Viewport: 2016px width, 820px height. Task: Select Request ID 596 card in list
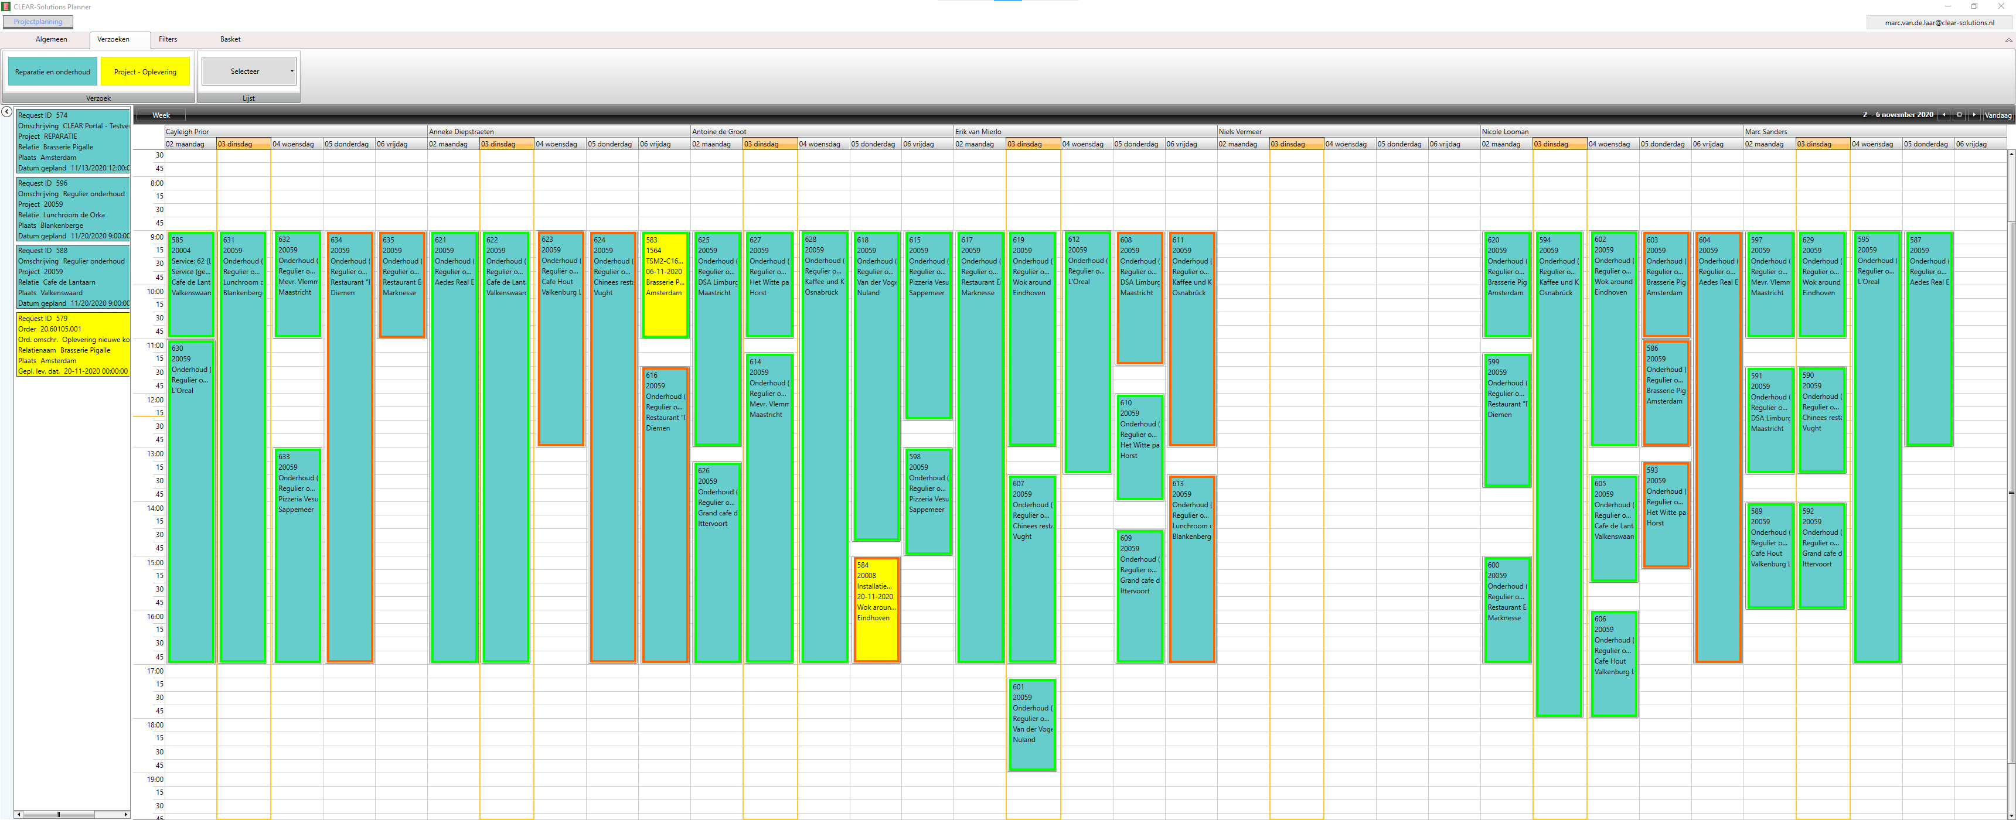tap(73, 209)
